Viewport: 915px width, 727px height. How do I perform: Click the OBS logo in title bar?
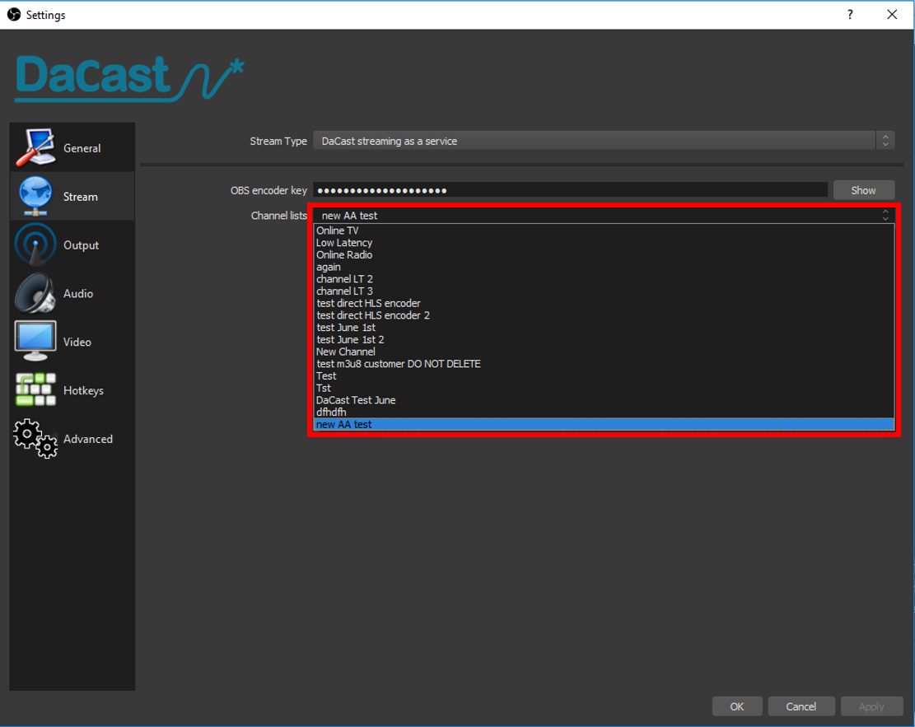tap(14, 15)
